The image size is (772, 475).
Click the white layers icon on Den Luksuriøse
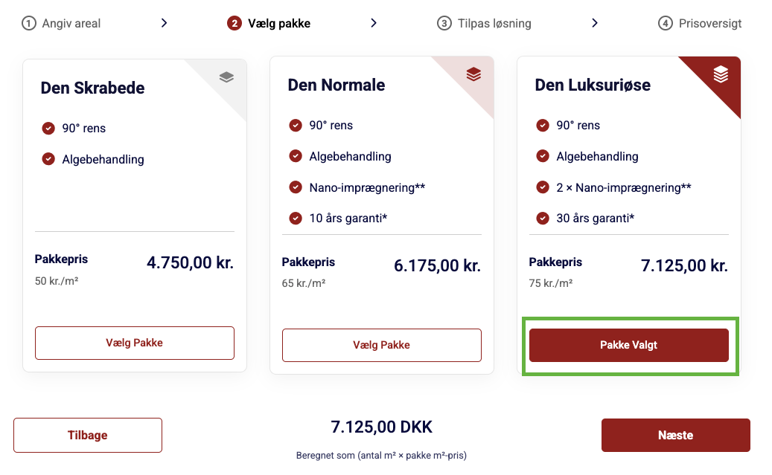pyautogui.click(x=721, y=74)
